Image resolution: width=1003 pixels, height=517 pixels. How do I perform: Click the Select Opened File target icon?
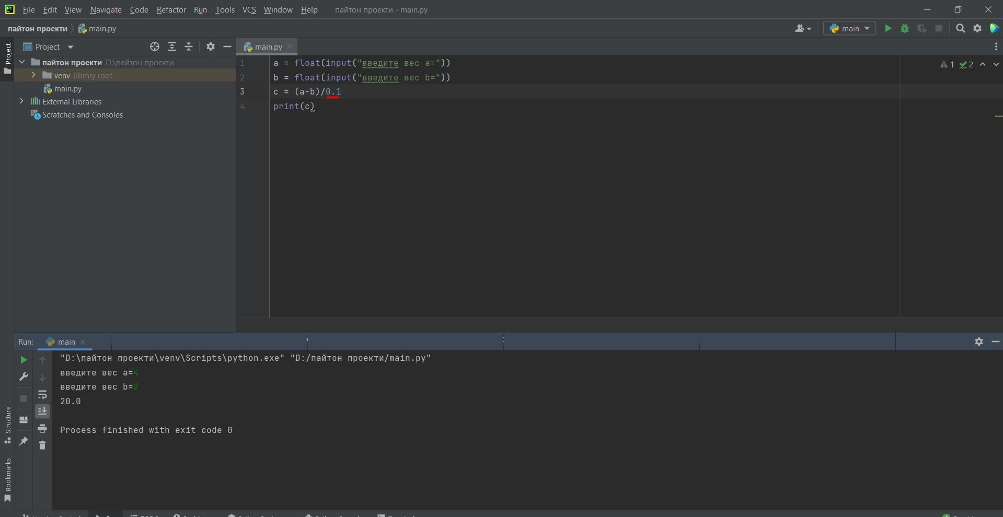pos(155,47)
